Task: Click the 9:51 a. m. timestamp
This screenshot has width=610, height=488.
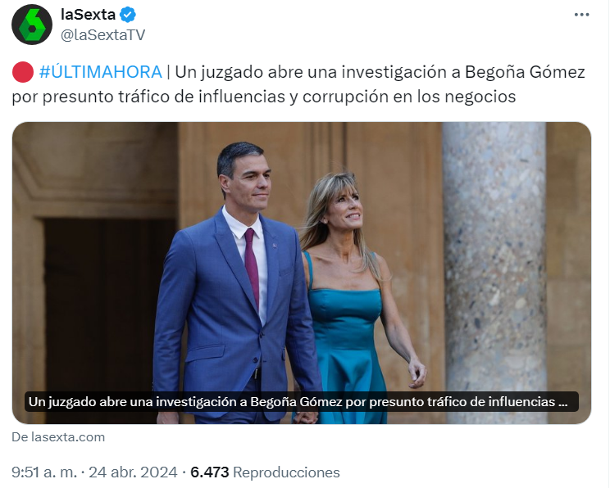Action: click(44, 472)
